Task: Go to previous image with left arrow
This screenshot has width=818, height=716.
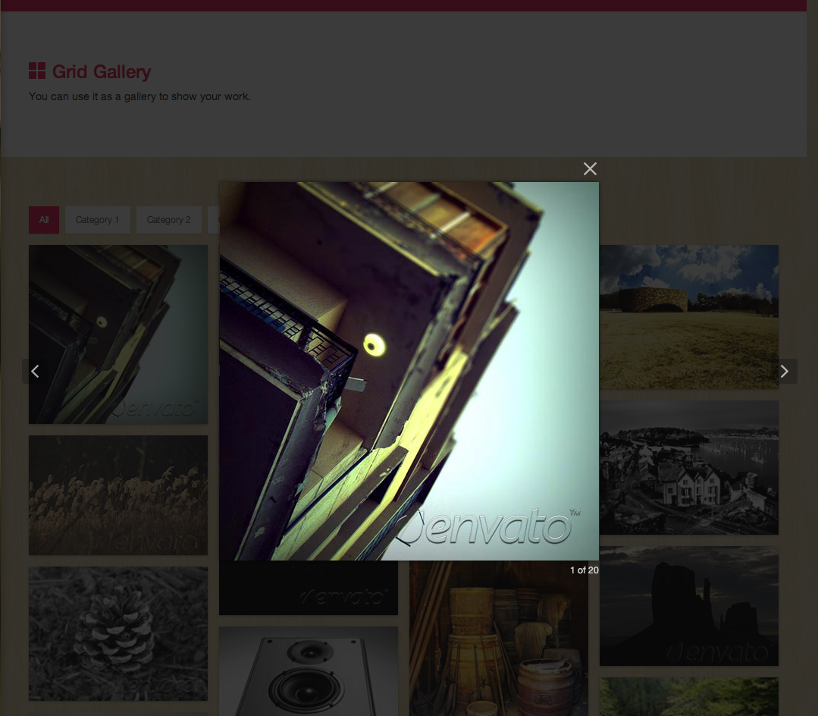Action: click(34, 371)
